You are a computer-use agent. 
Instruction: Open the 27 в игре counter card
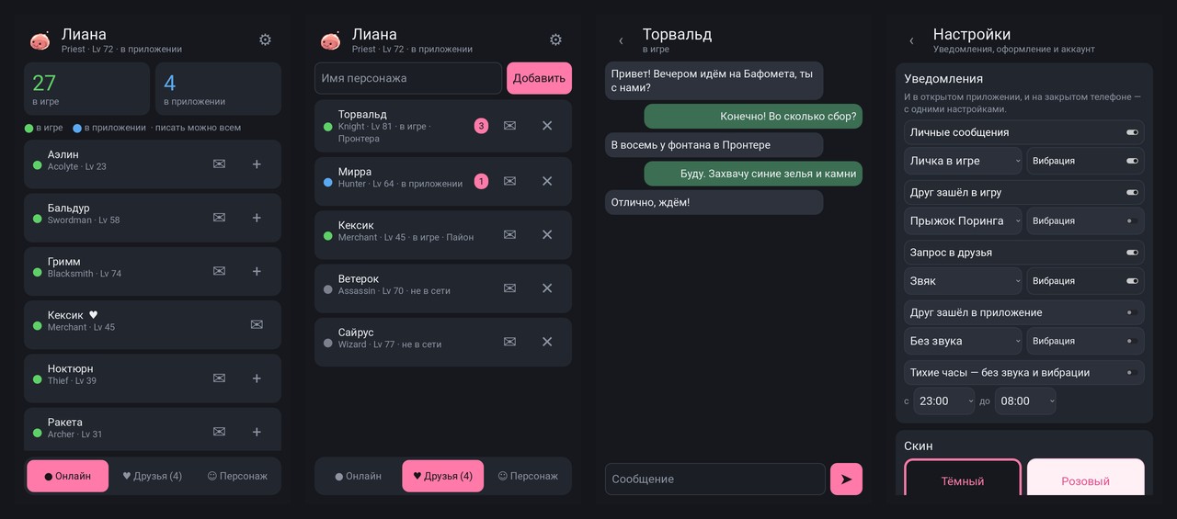click(x=86, y=88)
